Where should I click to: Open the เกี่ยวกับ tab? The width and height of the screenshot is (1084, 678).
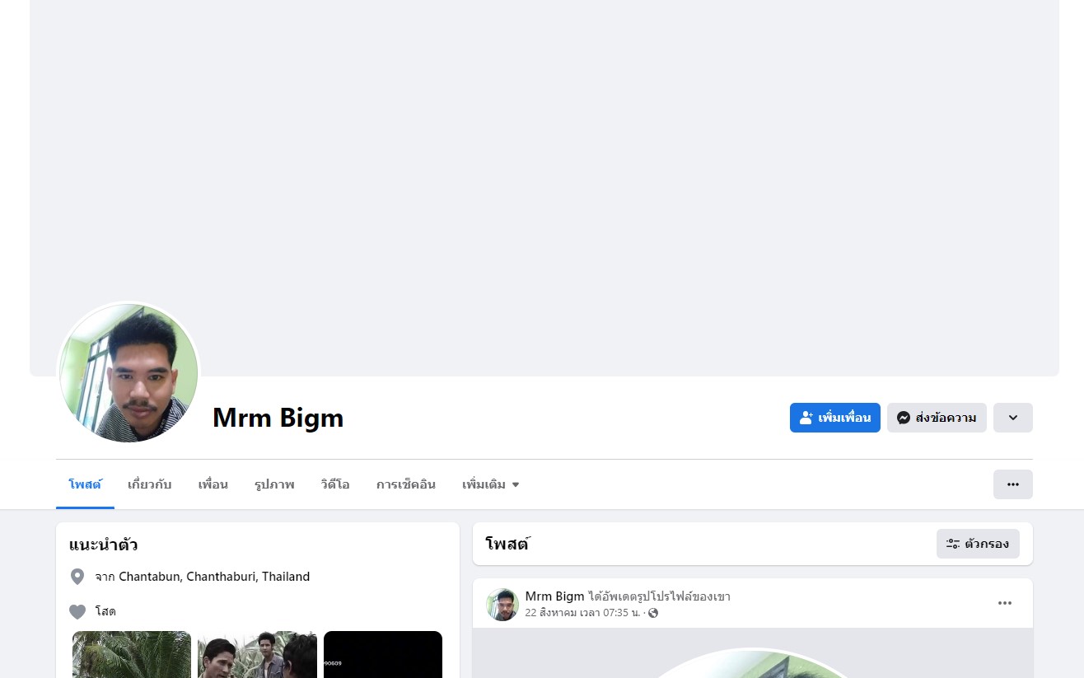pos(149,484)
